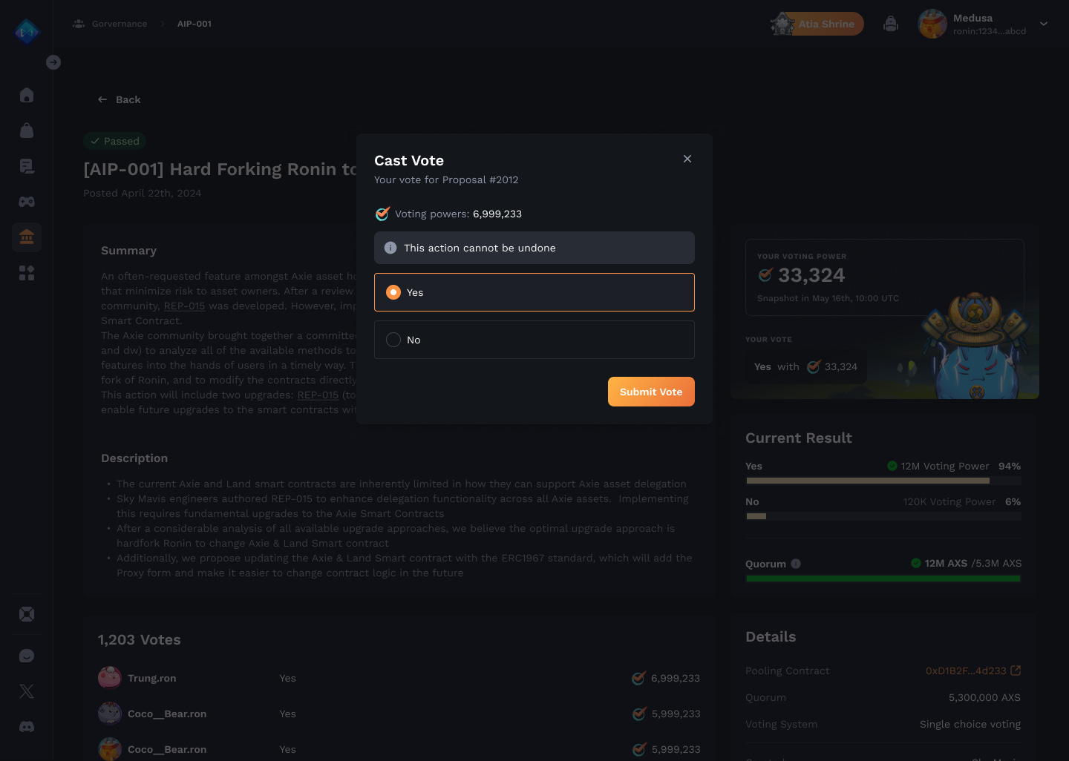Open the games controller sidebar icon
1069x761 pixels.
27,202
